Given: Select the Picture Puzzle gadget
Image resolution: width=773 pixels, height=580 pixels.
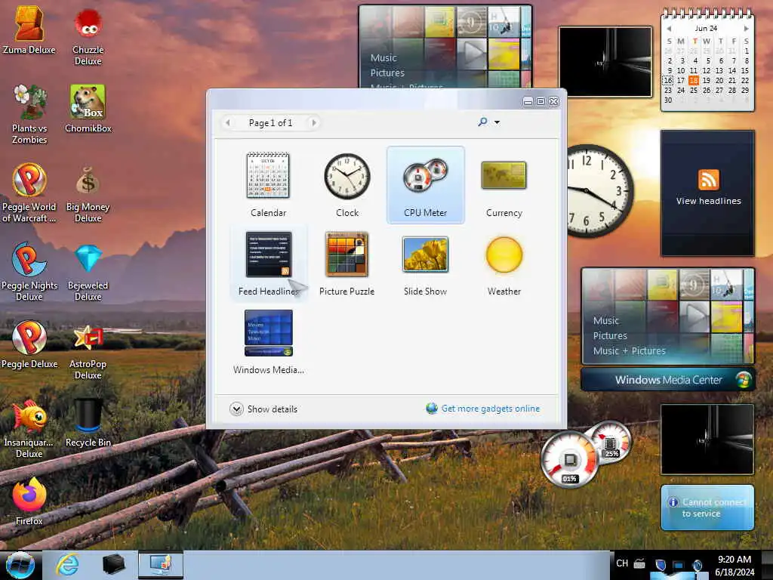Looking at the screenshot, I should coord(346,264).
